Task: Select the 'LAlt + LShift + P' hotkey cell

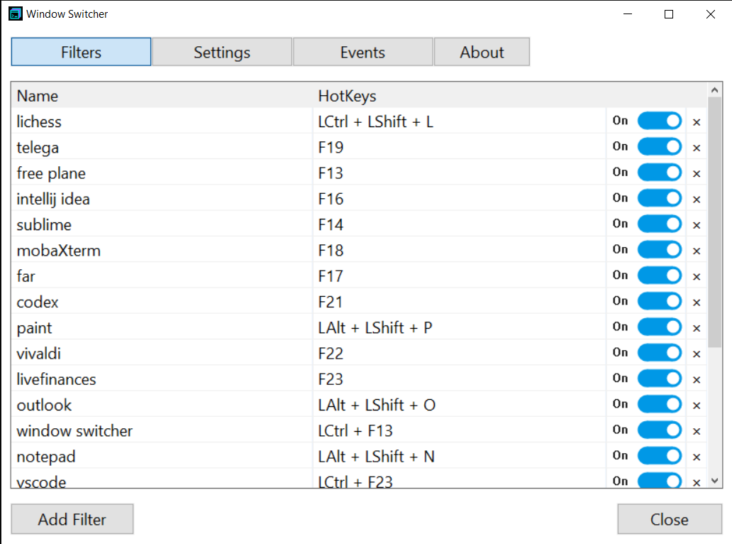Action: pos(460,327)
